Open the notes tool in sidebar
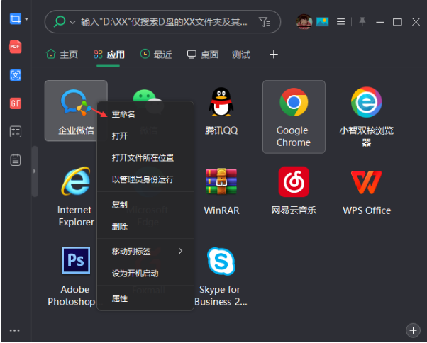The width and height of the screenshot is (427, 343). click(x=16, y=160)
